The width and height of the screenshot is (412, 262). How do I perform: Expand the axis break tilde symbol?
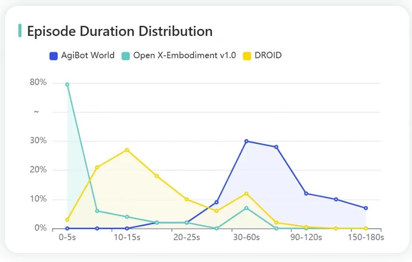coord(35,111)
